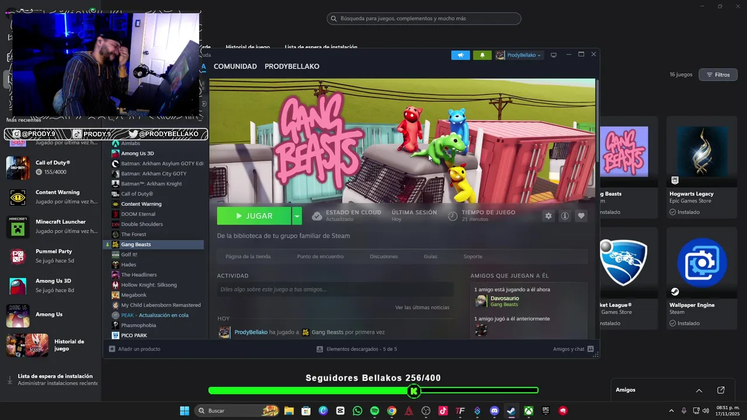Open Minecraft Launcher in Xbox sidebar
This screenshot has width=747, height=420.
(51, 226)
